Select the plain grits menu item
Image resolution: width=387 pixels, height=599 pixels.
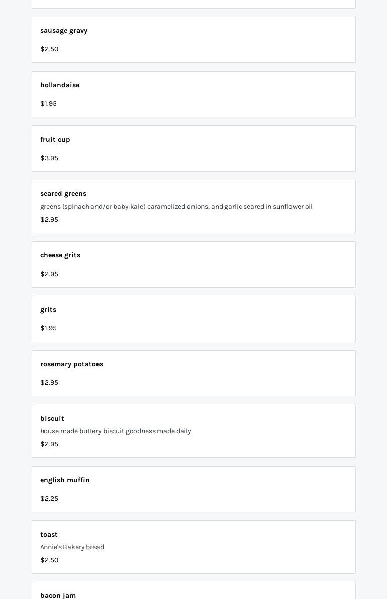tap(48, 310)
